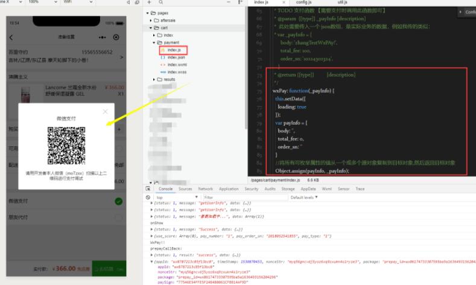The width and height of the screenshot is (476, 285).
Task: Switch to the config.js editor tab
Action: click(303, 2)
